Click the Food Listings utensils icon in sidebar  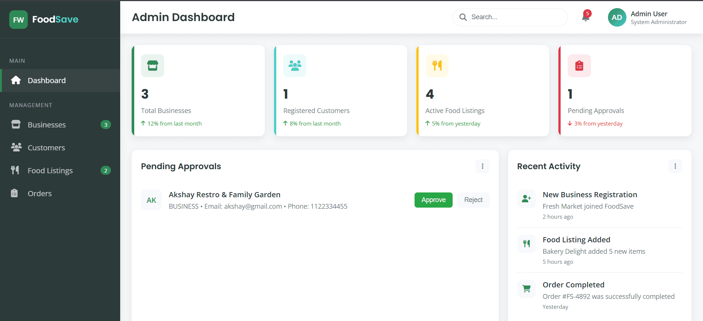15,170
